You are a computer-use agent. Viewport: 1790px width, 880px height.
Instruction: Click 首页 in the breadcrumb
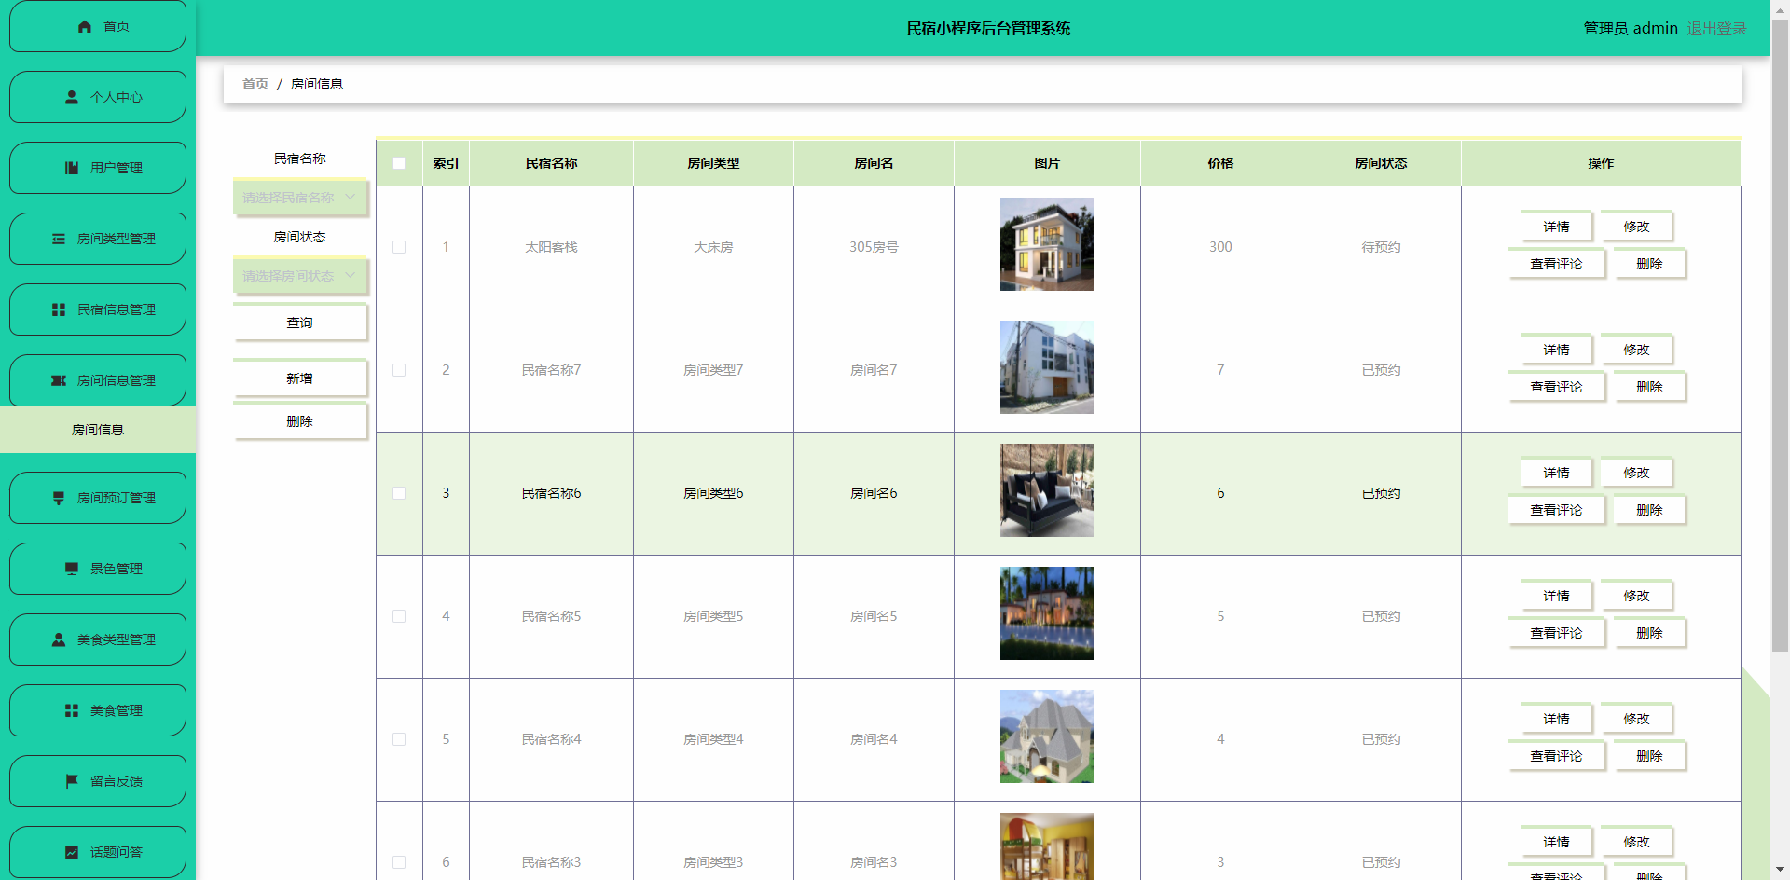(255, 84)
